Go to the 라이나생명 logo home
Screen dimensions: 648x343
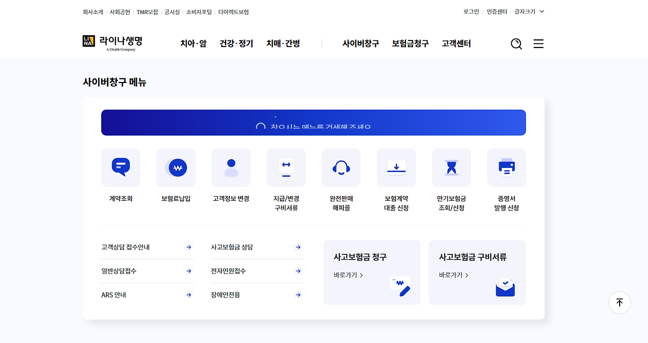(112, 43)
